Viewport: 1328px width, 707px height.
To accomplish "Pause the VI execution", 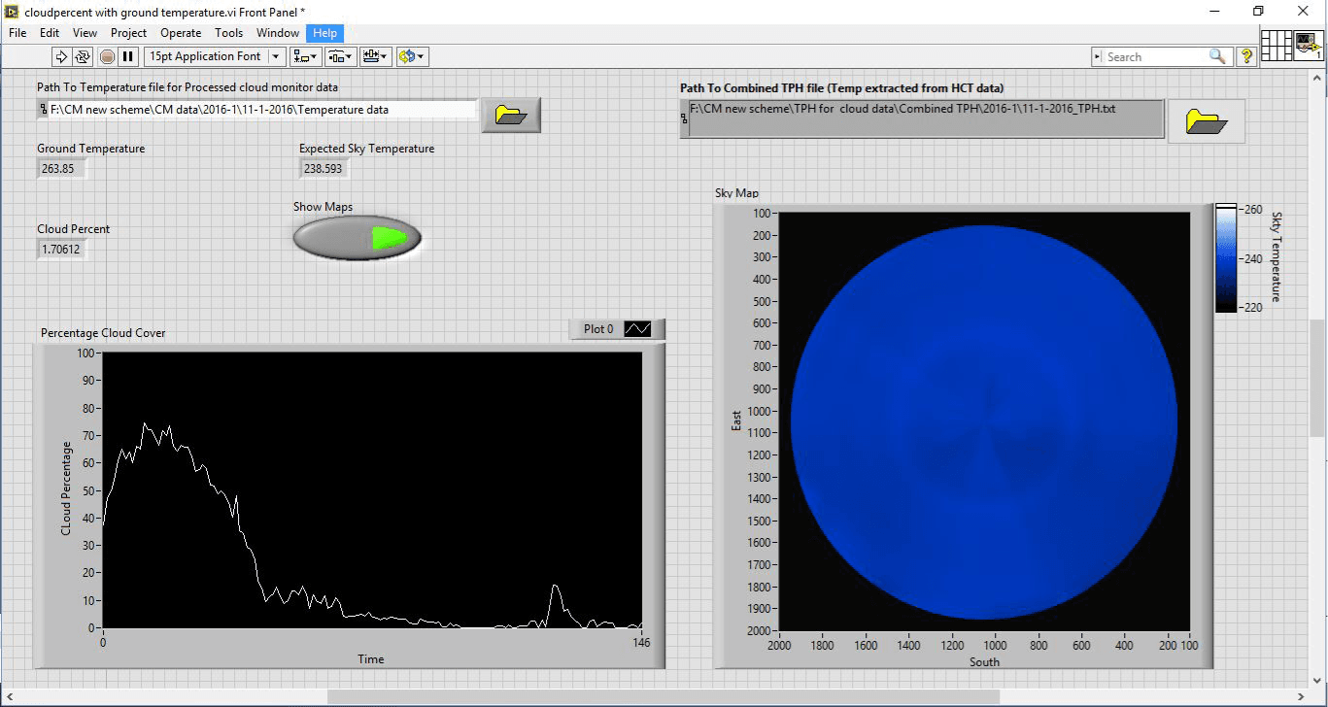I will coord(128,56).
